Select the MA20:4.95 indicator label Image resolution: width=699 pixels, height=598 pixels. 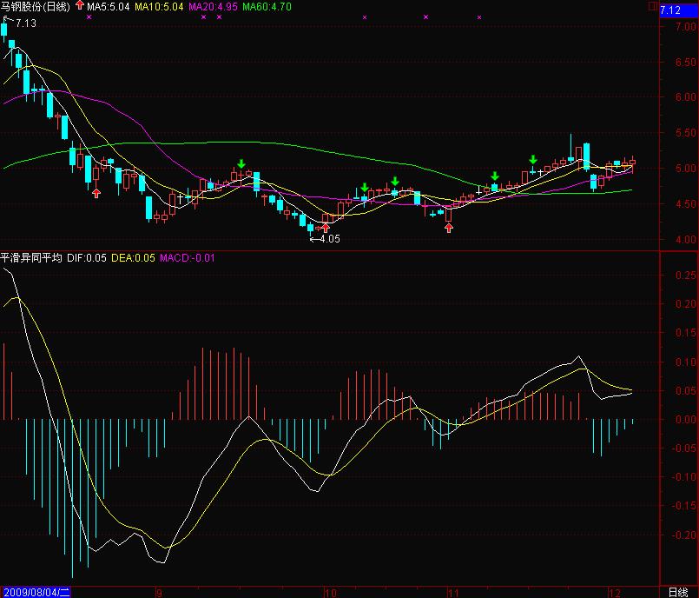(213, 7)
